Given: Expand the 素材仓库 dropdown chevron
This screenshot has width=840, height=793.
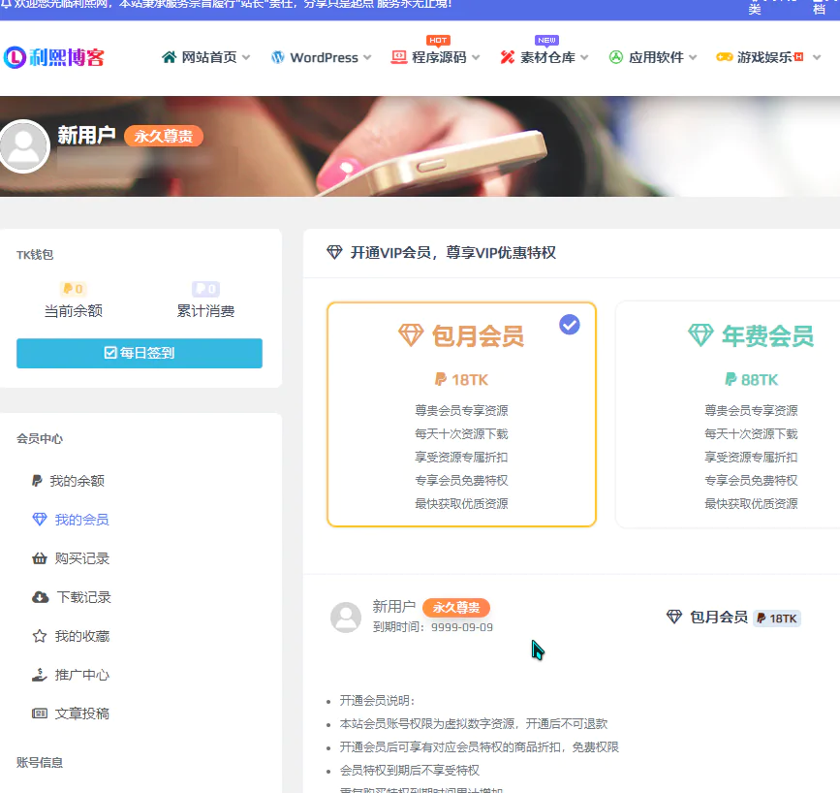Looking at the screenshot, I should point(584,57).
